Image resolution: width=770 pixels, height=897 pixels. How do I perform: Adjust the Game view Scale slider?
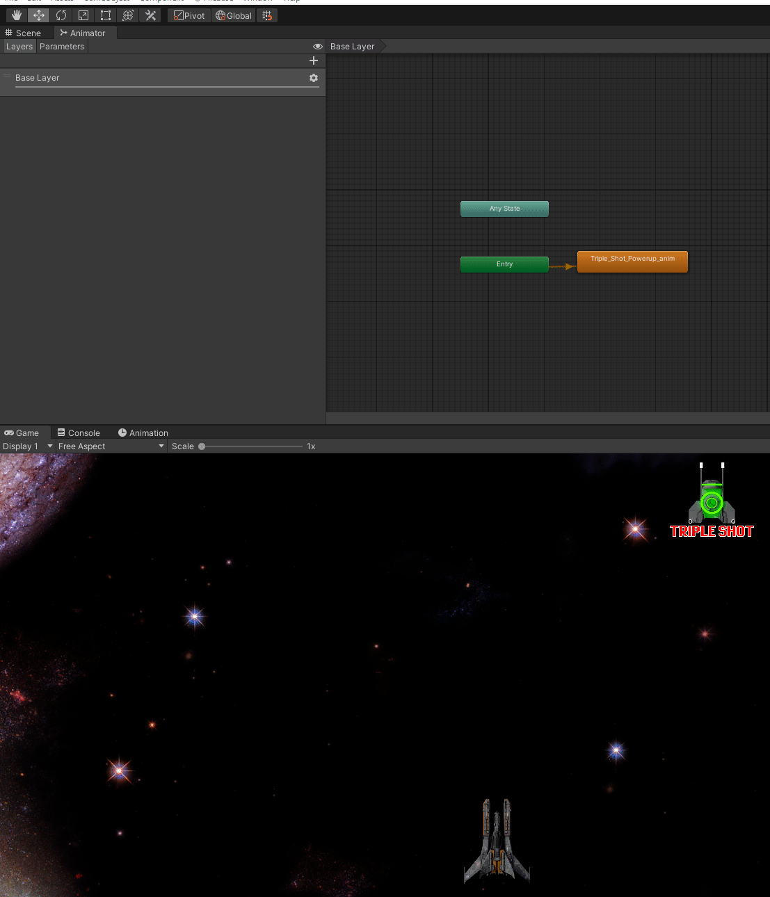coord(251,446)
